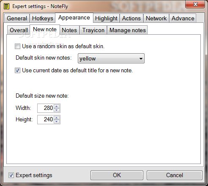Go to the Highlight tab
The width and height of the screenshot is (208, 186).
click(106, 18)
